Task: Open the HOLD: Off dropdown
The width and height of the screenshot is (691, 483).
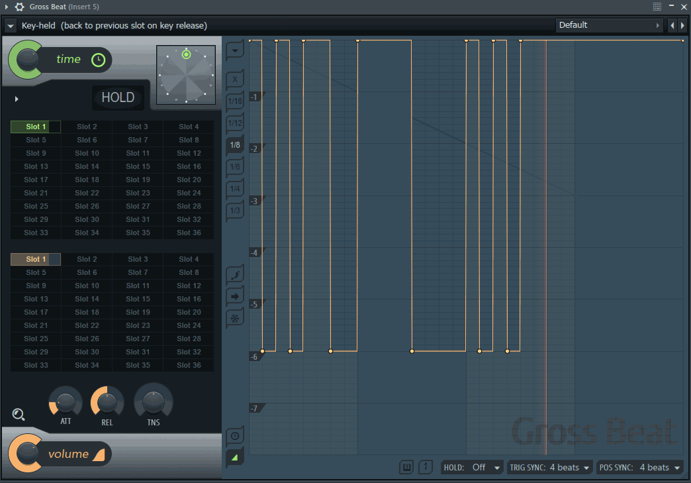Action: (472, 468)
